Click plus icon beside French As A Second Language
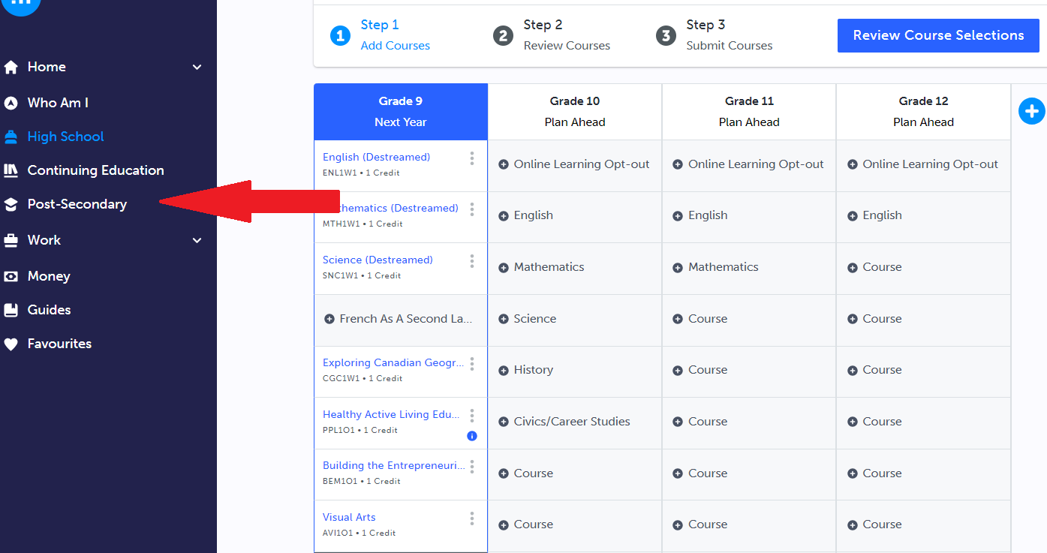Screen dimensions: 1047x553 (329, 319)
